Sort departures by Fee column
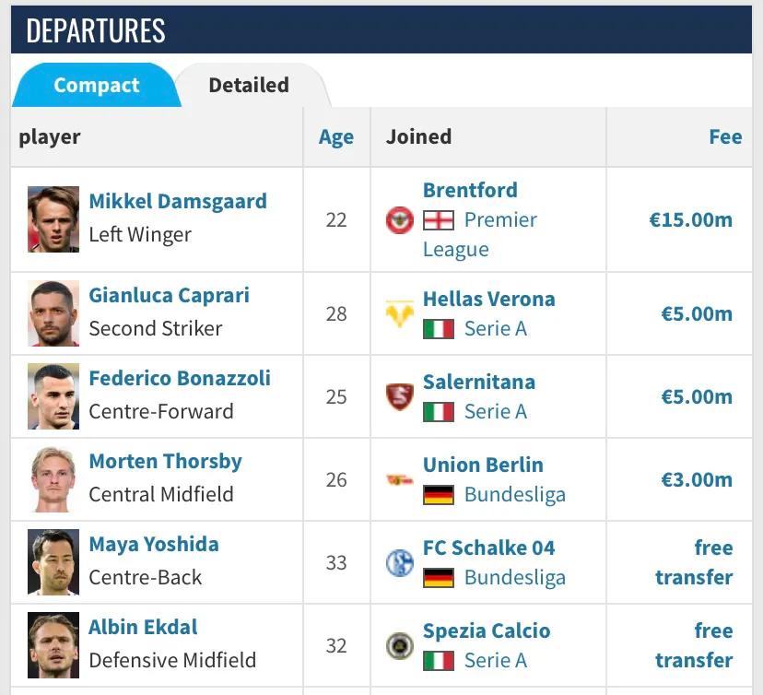Image resolution: width=763 pixels, height=695 pixels. (x=725, y=136)
